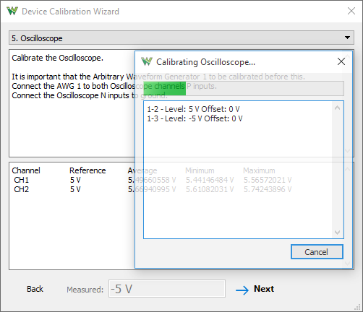Click the green calibration progress bar
This screenshot has width=363, height=312.
tap(244, 89)
